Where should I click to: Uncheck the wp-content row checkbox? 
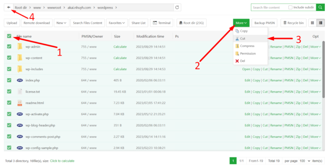9,58
